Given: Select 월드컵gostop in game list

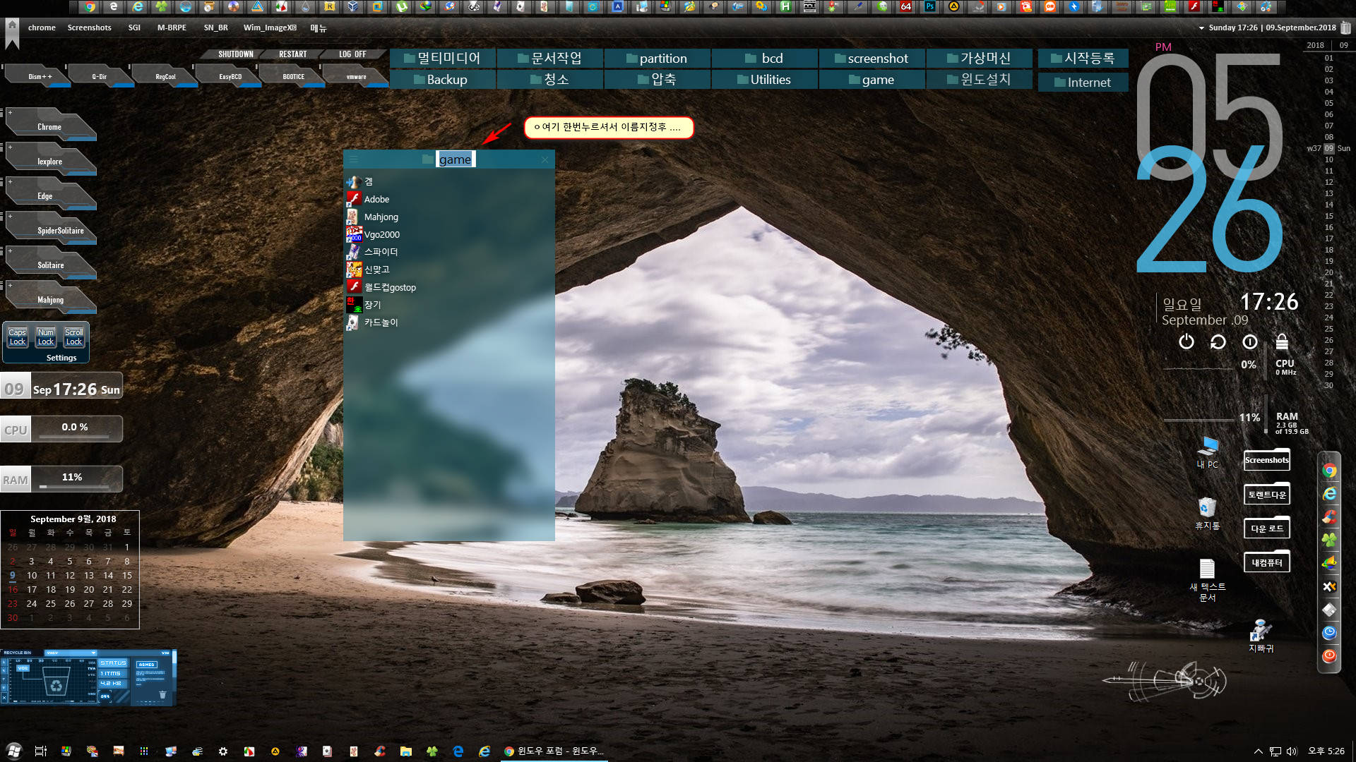Looking at the screenshot, I should click(x=381, y=287).
